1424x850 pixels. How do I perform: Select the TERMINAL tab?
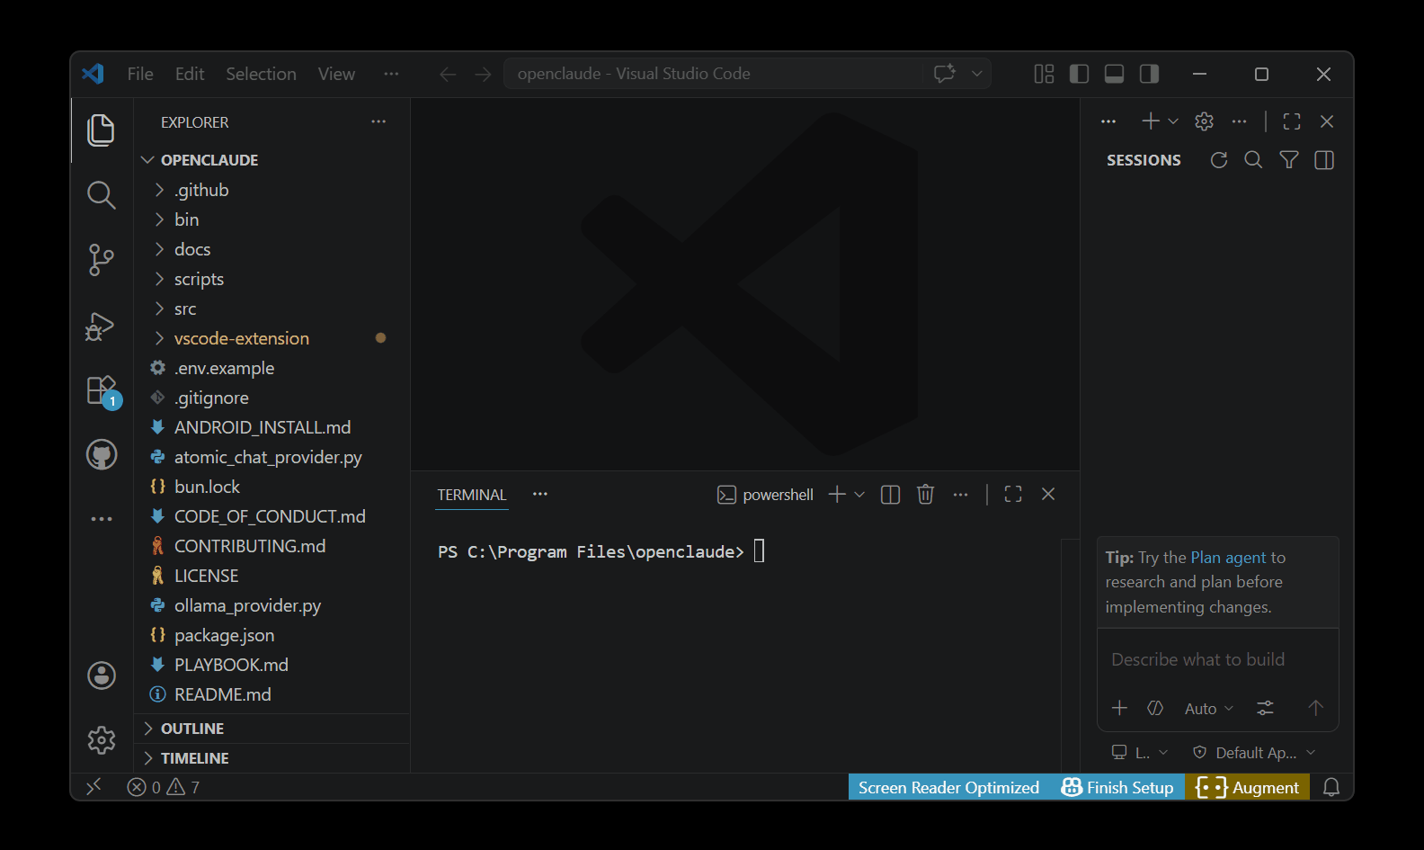tap(471, 495)
